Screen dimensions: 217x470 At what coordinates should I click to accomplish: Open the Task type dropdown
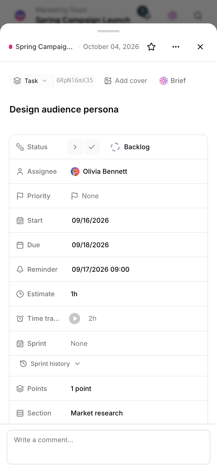(x=31, y=81)
